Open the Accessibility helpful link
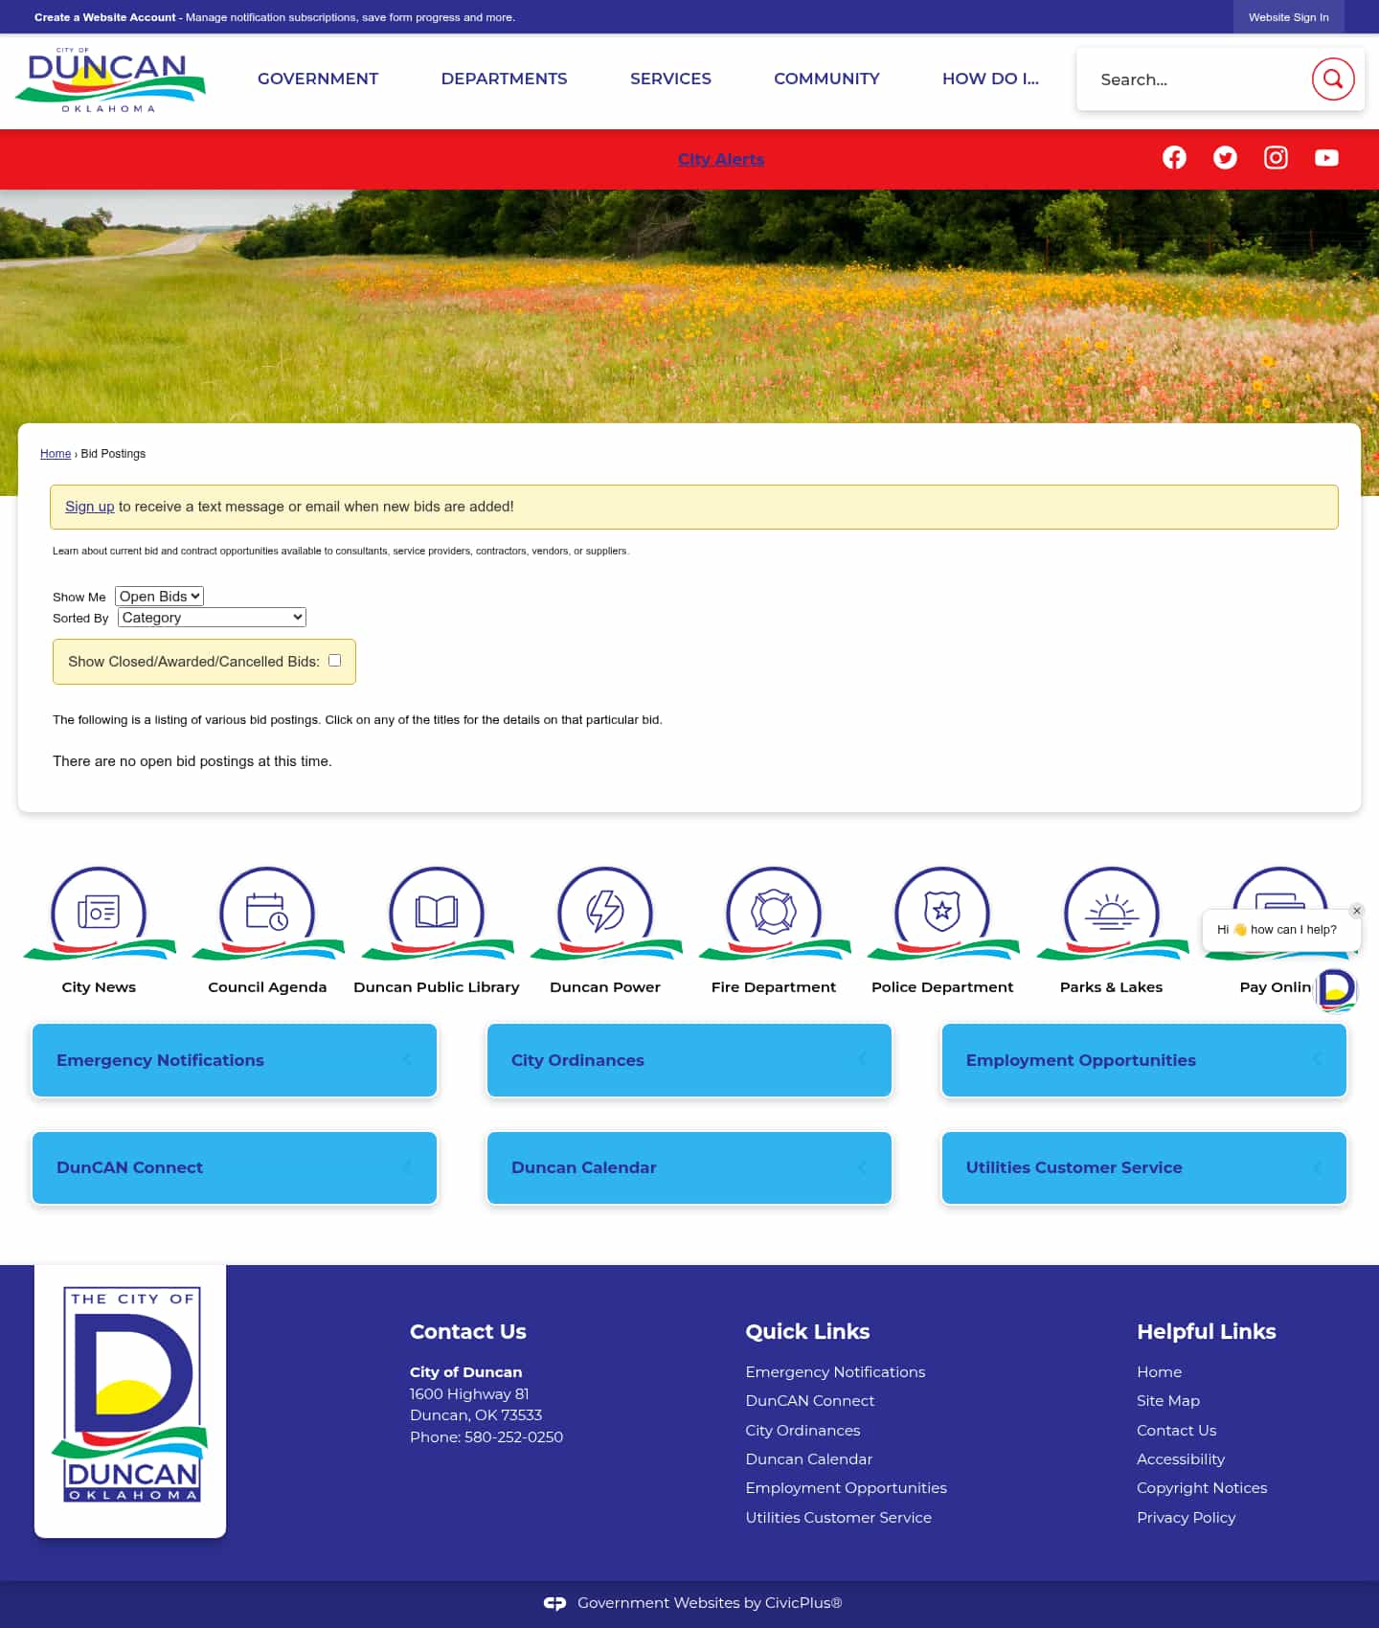The width and height of the screenshot is (1379, 1628). click(1181, 1459)
